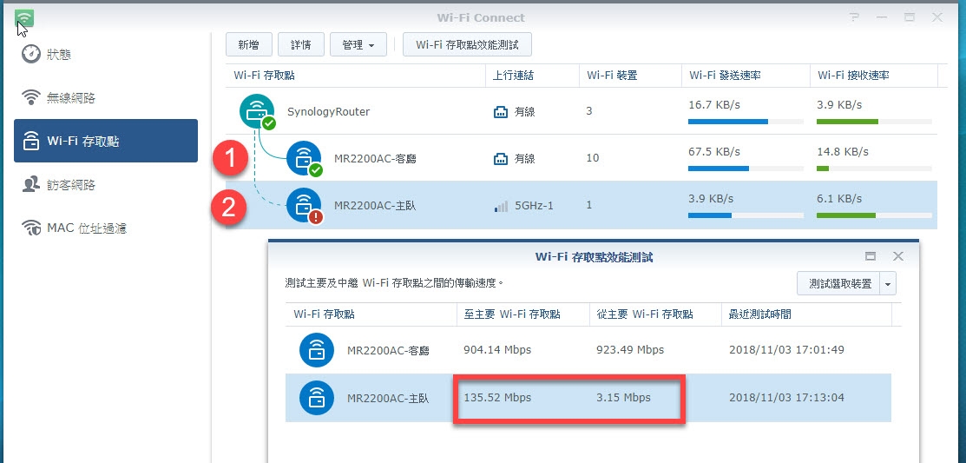Select MR2200AC-主臥 in the main access point list
This screenshot has height=463, width=966.
pyautogui.click(x=375, y=205)
